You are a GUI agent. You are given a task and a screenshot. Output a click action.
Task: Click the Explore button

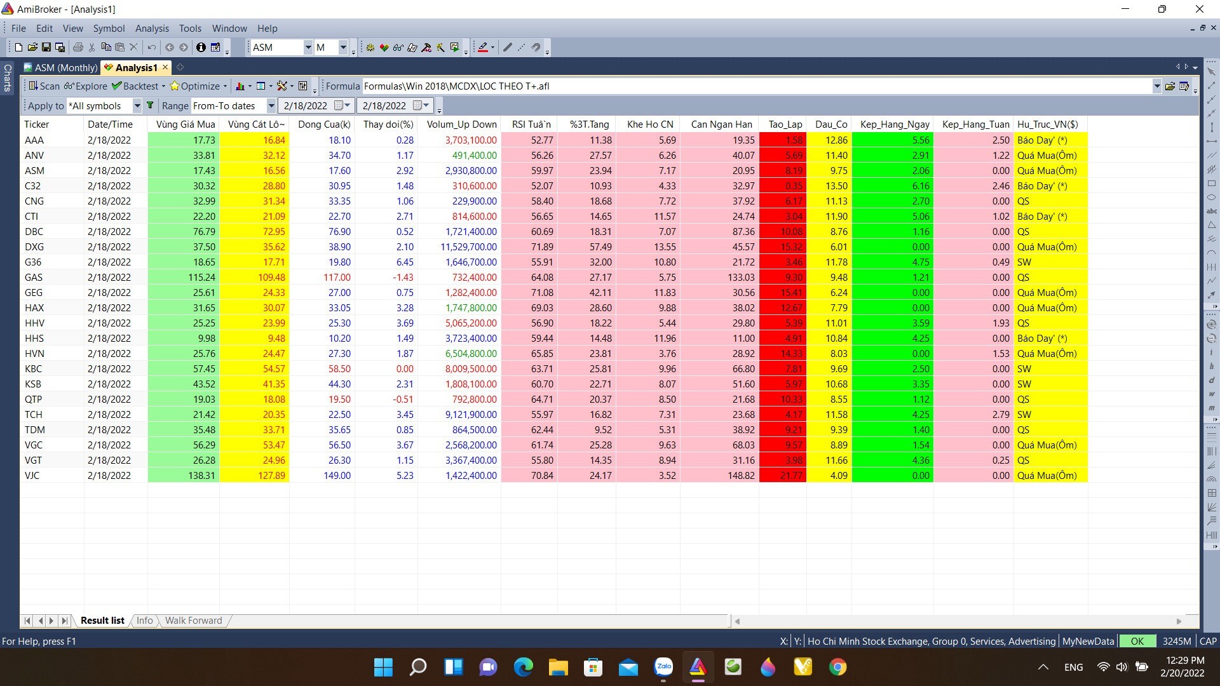86,86
